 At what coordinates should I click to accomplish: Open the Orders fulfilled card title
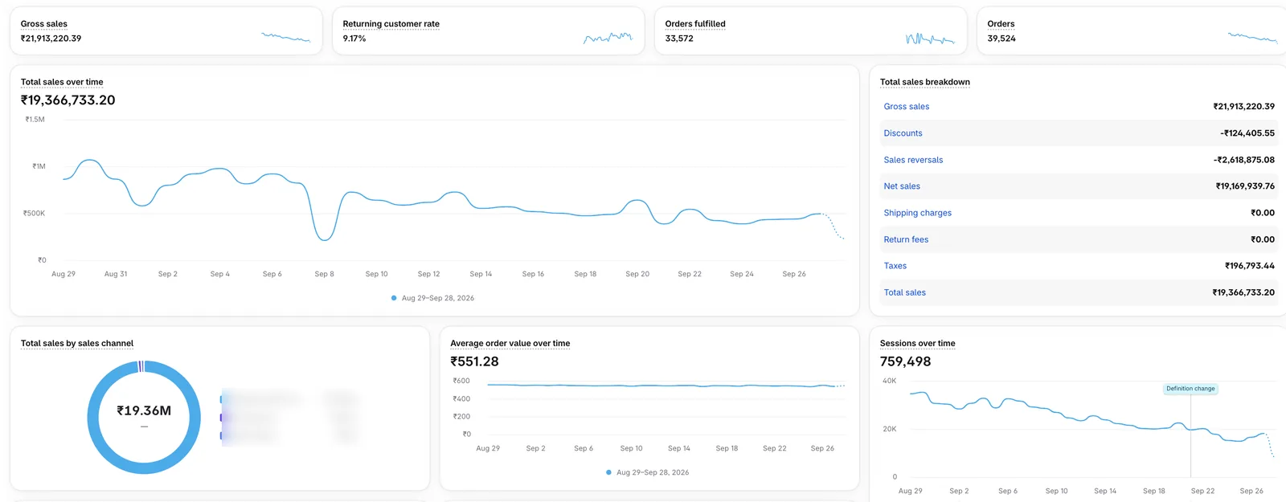point(695,24)
